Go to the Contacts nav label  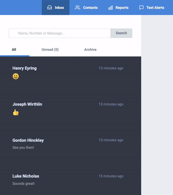point(90,7)
